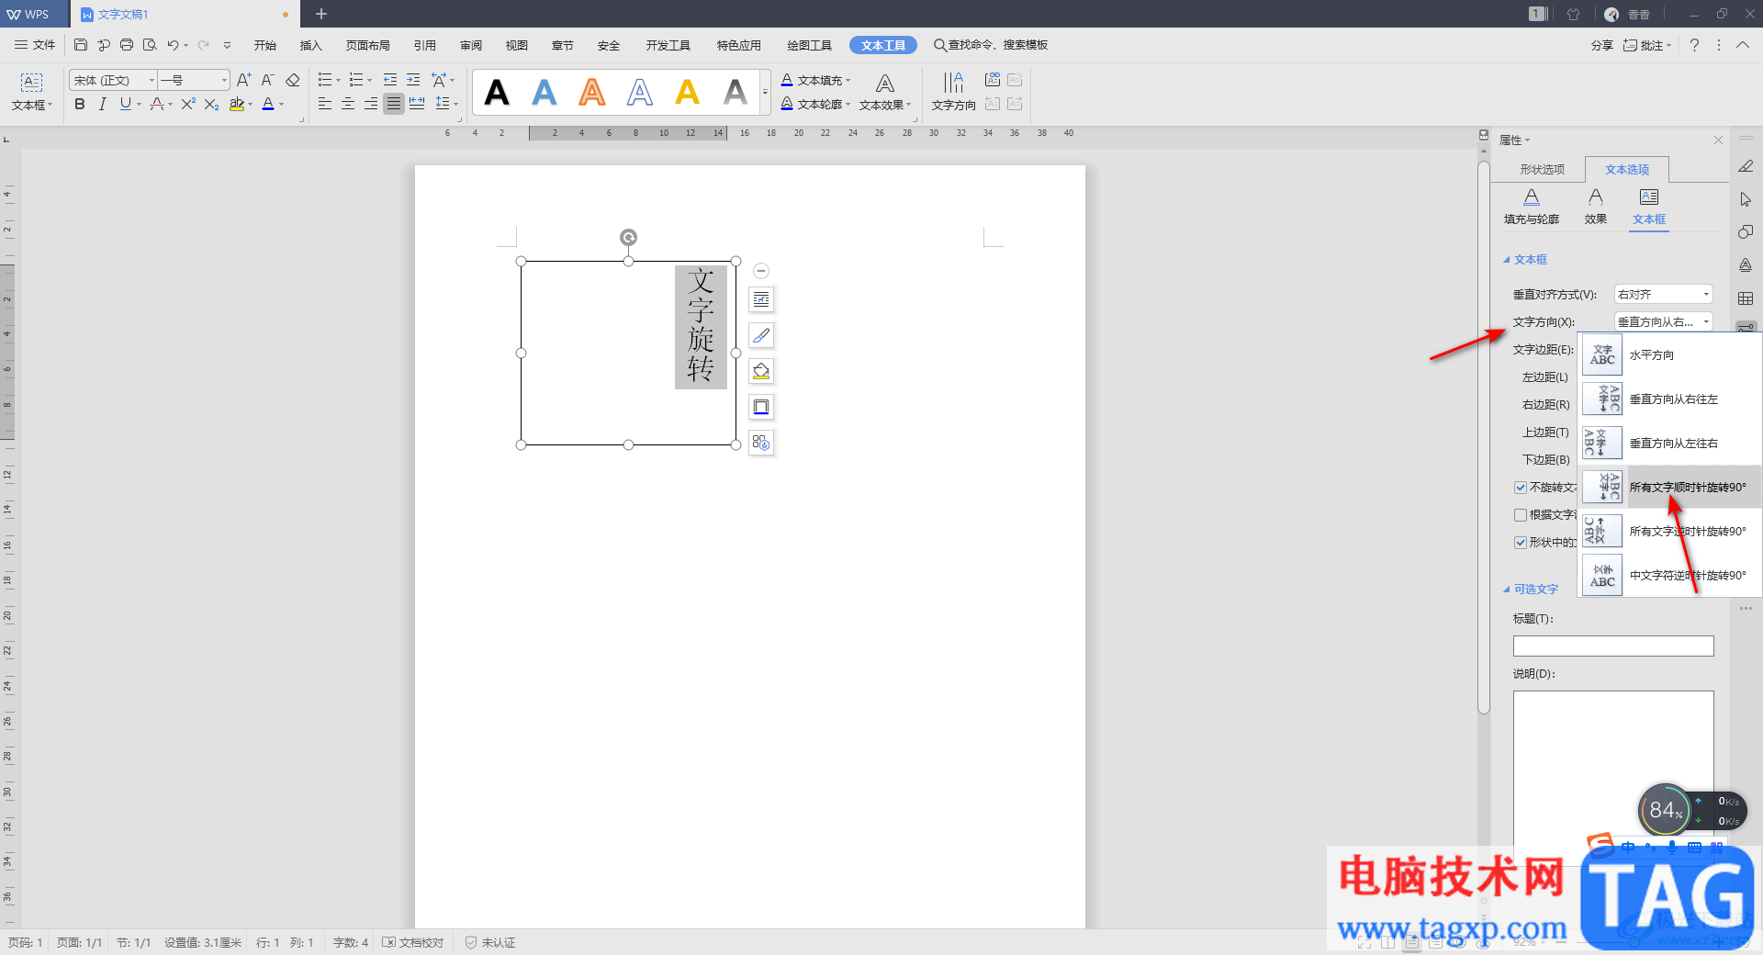Select the 效果 sub-tab

tap(1595, 208)
